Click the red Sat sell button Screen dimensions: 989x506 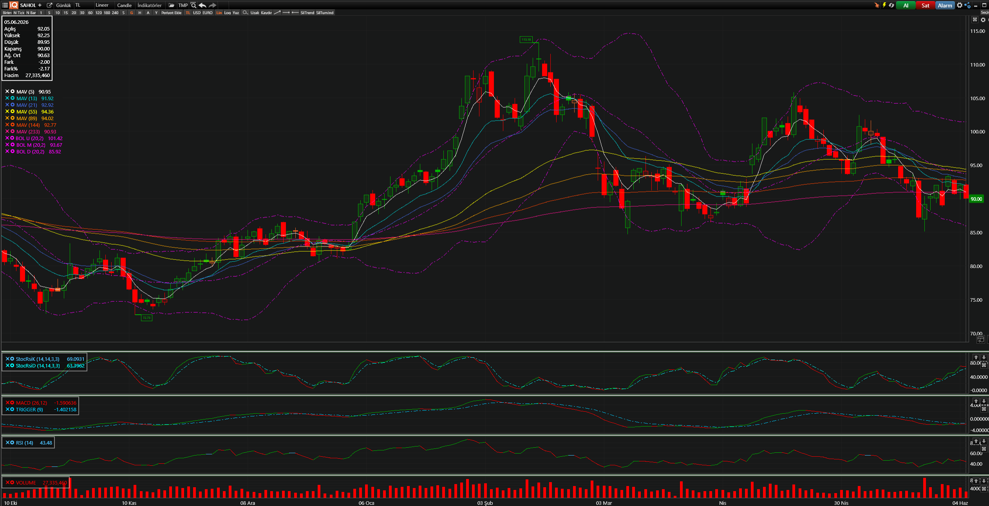tap(925, 5)
